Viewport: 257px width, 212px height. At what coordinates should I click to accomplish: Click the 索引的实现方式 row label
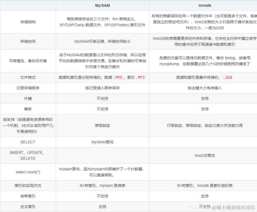28,186
